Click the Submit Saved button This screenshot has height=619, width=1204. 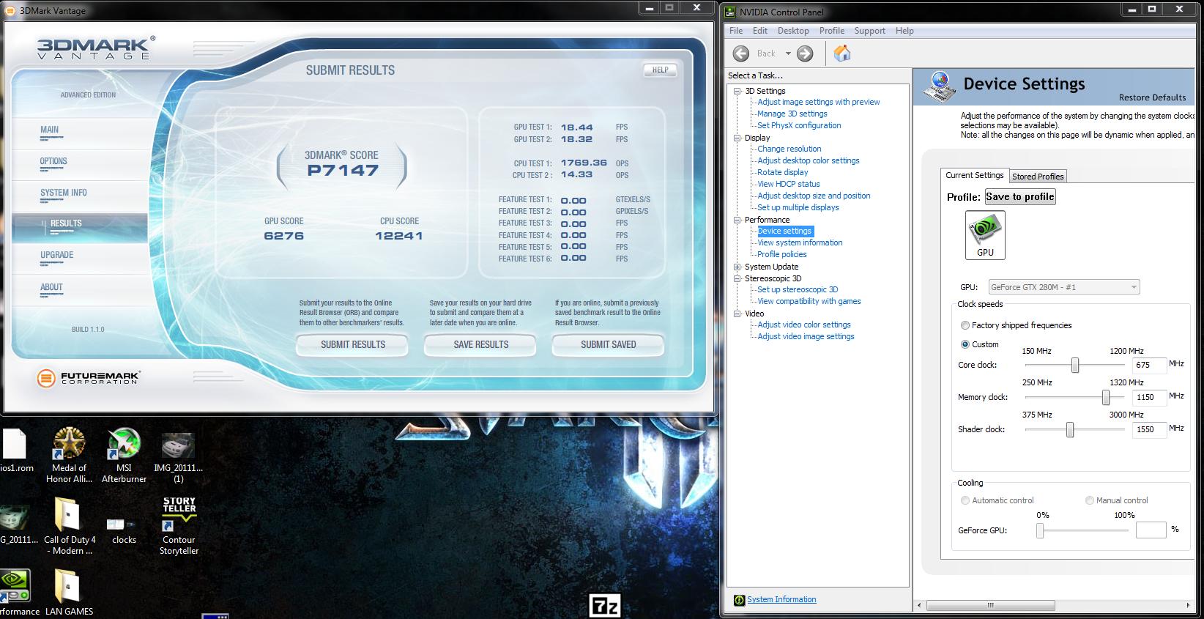[608, 344]
